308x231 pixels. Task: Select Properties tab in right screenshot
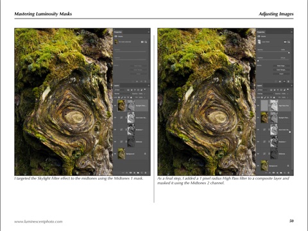(x=261, y=32)
